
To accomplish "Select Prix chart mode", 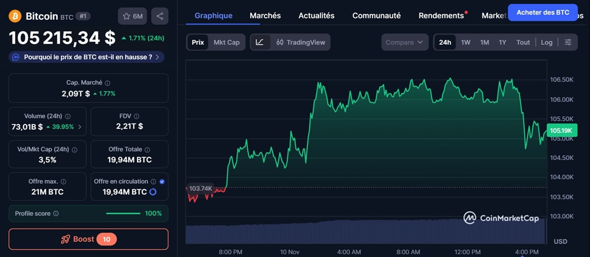I will point(198,42).
